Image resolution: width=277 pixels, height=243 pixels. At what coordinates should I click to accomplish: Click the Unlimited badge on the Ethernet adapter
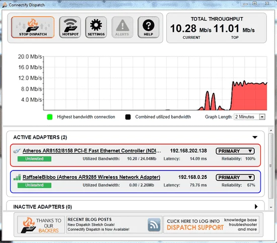pos(34,159)
